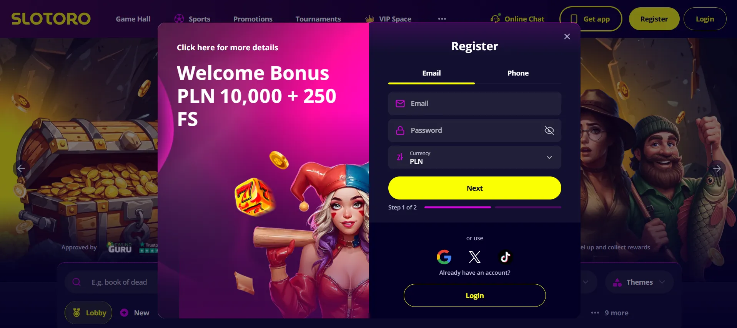Click Login under Already have an account
The image size is (737, 328).
(x=475, y=295)
